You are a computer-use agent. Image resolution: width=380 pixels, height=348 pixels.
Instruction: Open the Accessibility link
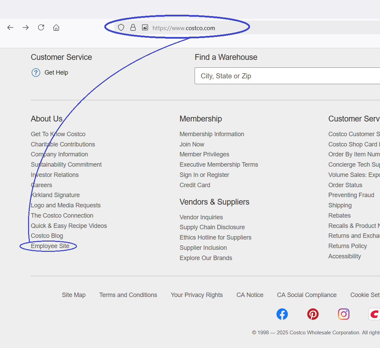345,256
